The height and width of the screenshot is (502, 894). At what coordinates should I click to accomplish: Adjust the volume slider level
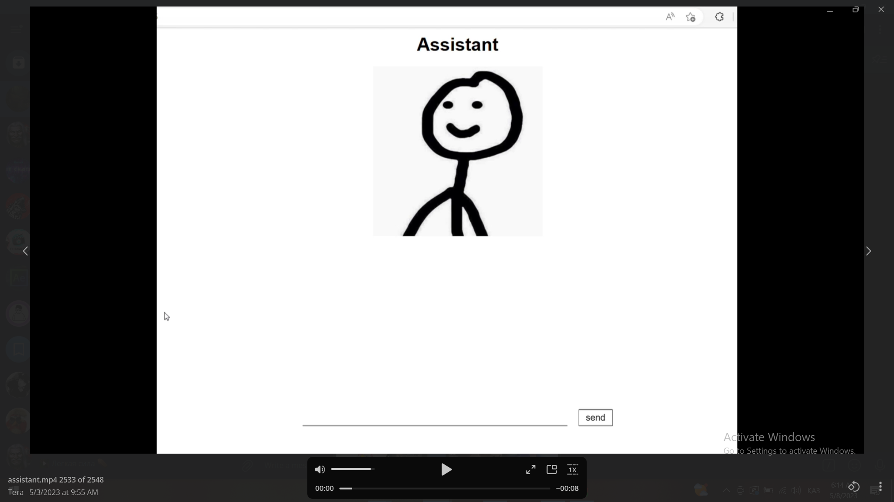(x=352, y=469)
